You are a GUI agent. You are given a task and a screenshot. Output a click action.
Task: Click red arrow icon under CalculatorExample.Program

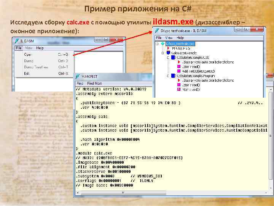click(x=179, y=80)
